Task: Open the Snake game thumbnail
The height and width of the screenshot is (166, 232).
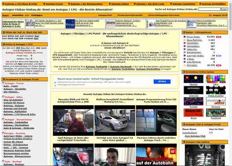Action: [193, 113]
